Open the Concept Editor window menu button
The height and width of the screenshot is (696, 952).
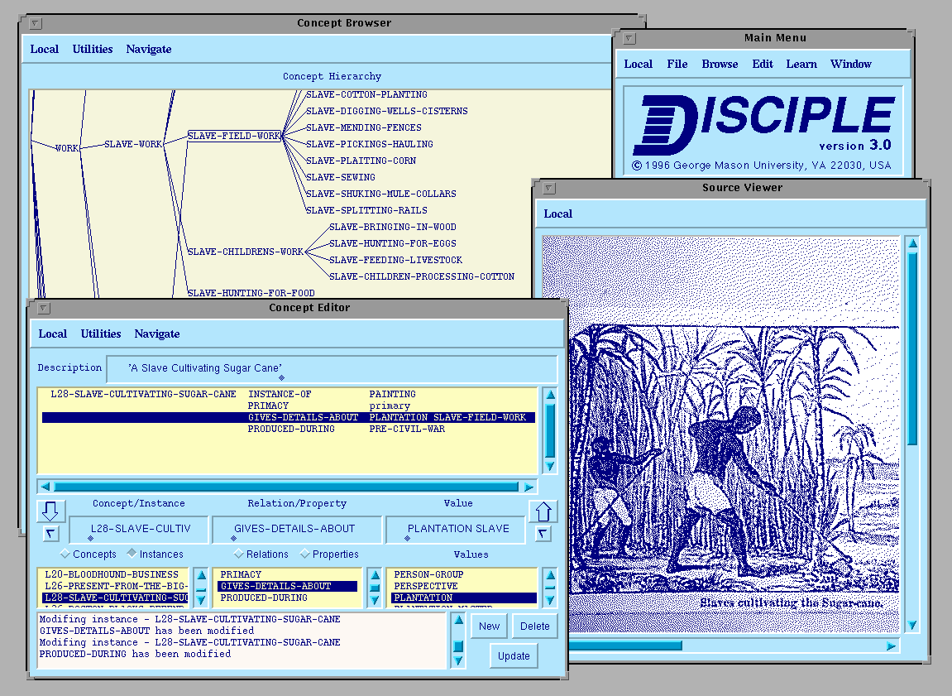pos(44,308)
